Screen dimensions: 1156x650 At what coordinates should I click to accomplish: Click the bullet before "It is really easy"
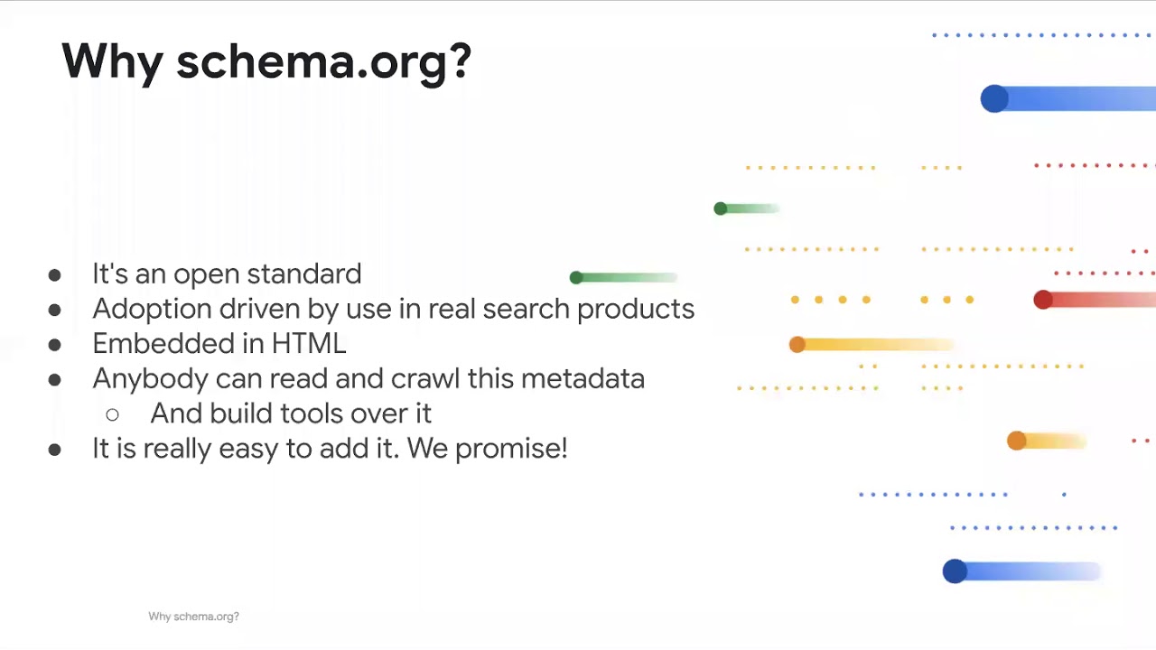[55, 450]
